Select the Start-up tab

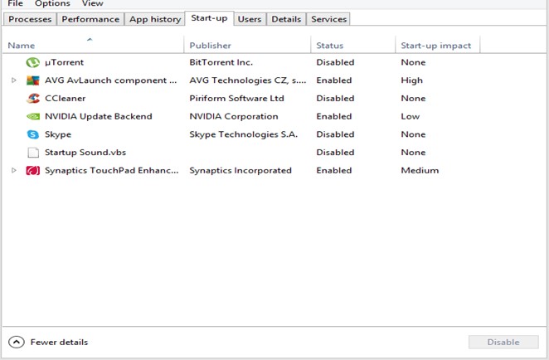(209, 18)
